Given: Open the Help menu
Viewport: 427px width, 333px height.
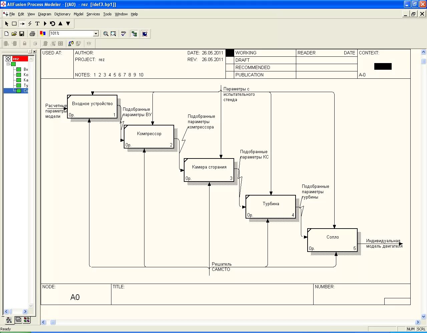Looking at the screenshot, I should [x=134, y=14].
